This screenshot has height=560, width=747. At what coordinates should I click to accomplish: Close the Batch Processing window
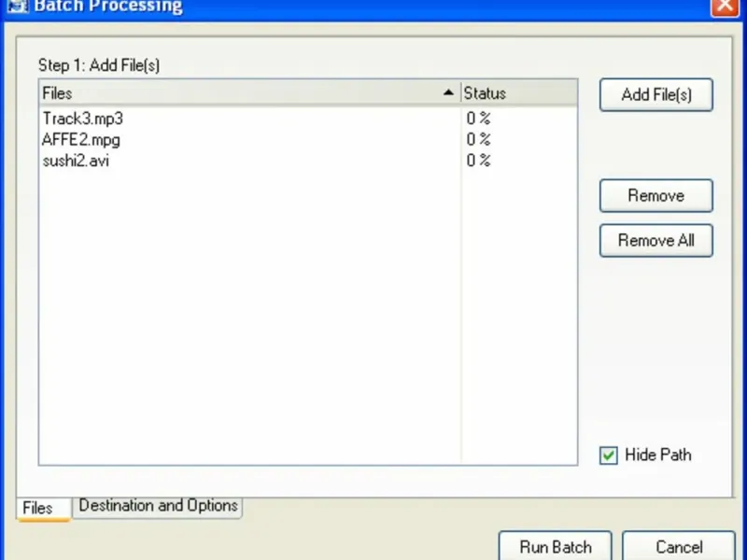point(725,6)
